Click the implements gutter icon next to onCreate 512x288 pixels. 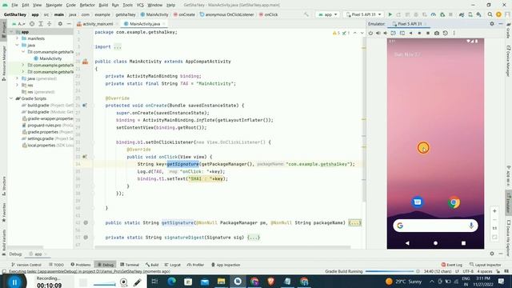coord(85,106)
